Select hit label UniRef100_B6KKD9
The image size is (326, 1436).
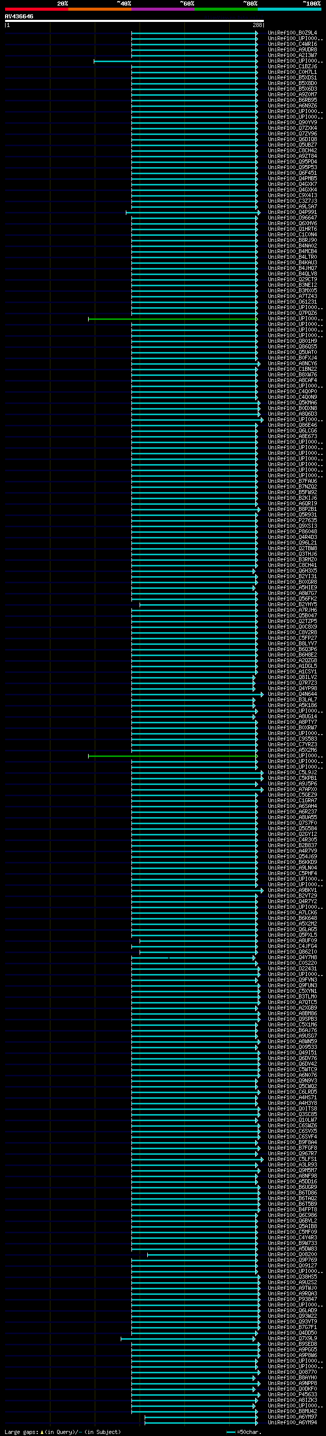pyautogui.click(x=292, y=862)
